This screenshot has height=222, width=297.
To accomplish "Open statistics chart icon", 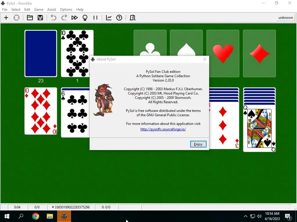I will tap(109, 18).
